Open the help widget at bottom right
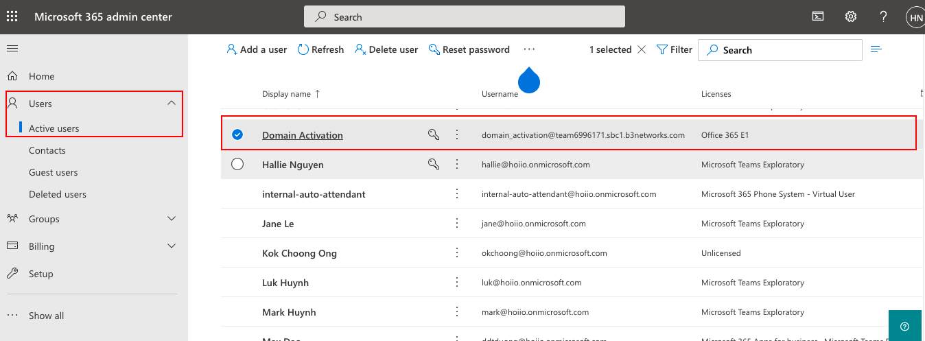Image resolution: width=925 pixels, height=341 pixels. tap(904, 326)
